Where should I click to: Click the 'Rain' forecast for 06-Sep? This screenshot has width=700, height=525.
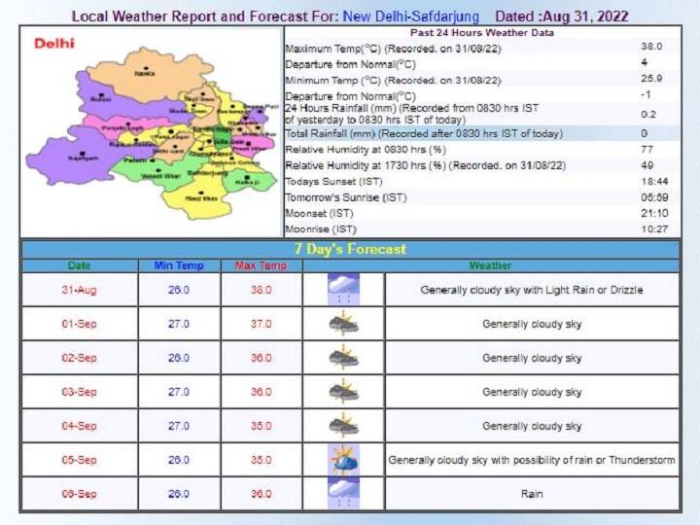click(x=532, y=494)
